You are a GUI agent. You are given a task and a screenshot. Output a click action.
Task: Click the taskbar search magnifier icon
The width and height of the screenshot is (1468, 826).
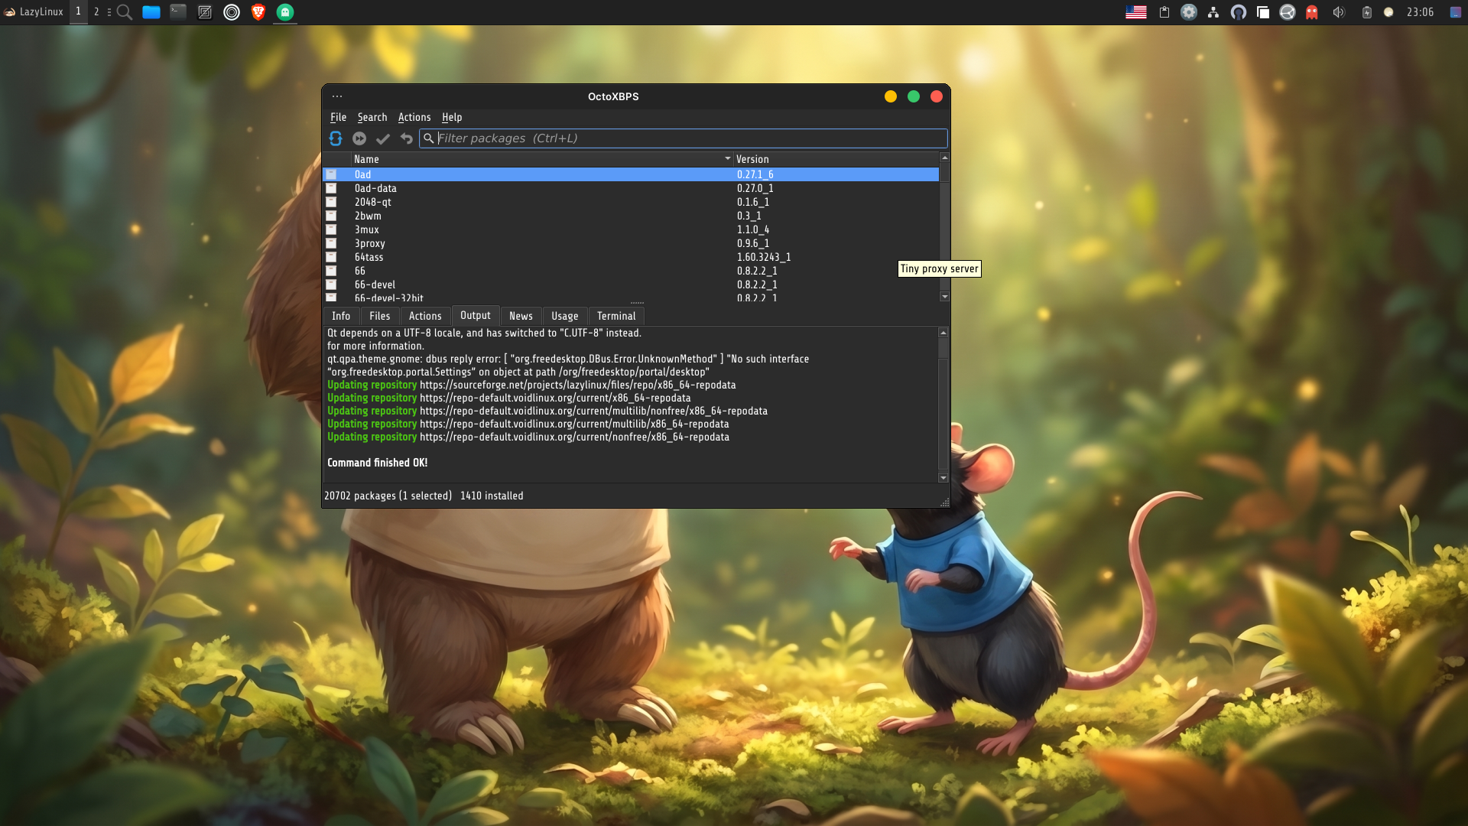tap(125, 12)
